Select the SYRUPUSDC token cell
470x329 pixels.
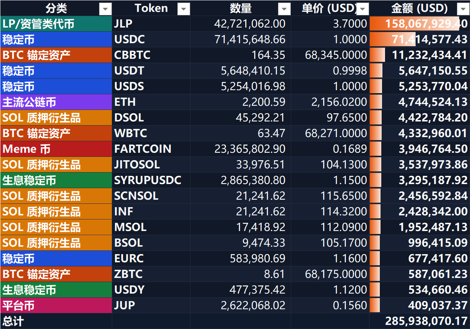(151, 180)
